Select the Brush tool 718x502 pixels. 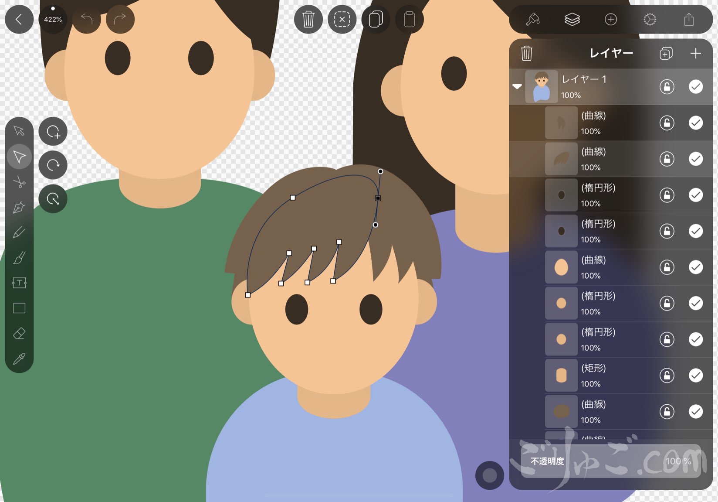point(19,257)
